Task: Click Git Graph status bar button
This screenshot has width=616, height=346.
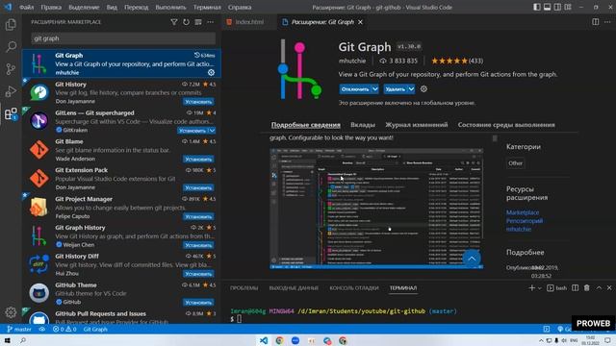Action: tap(95, 329)
